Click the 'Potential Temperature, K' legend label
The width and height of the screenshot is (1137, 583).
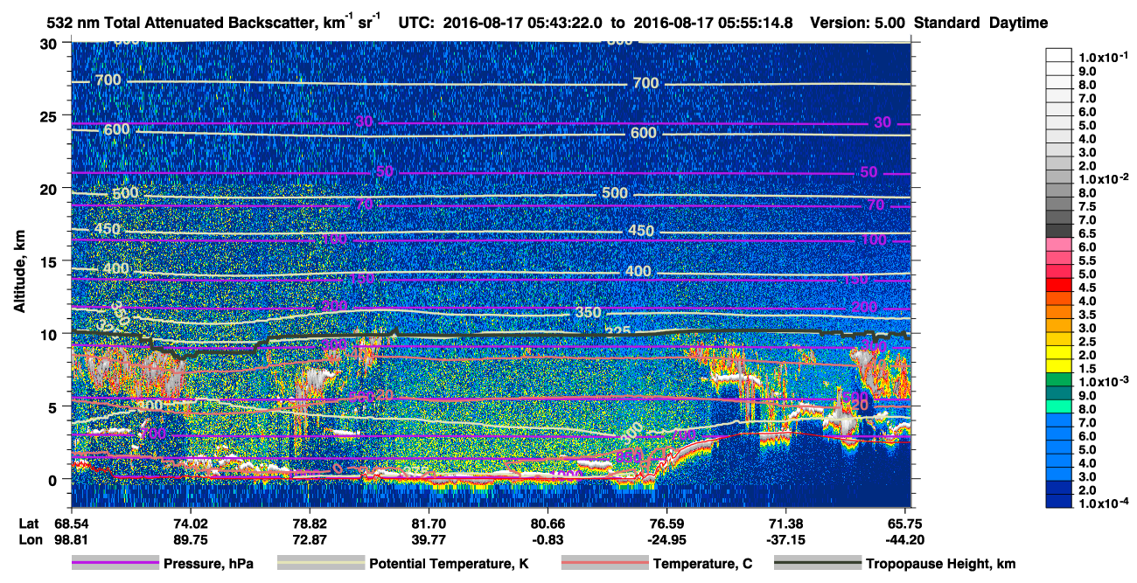click(x=449, y=565)
